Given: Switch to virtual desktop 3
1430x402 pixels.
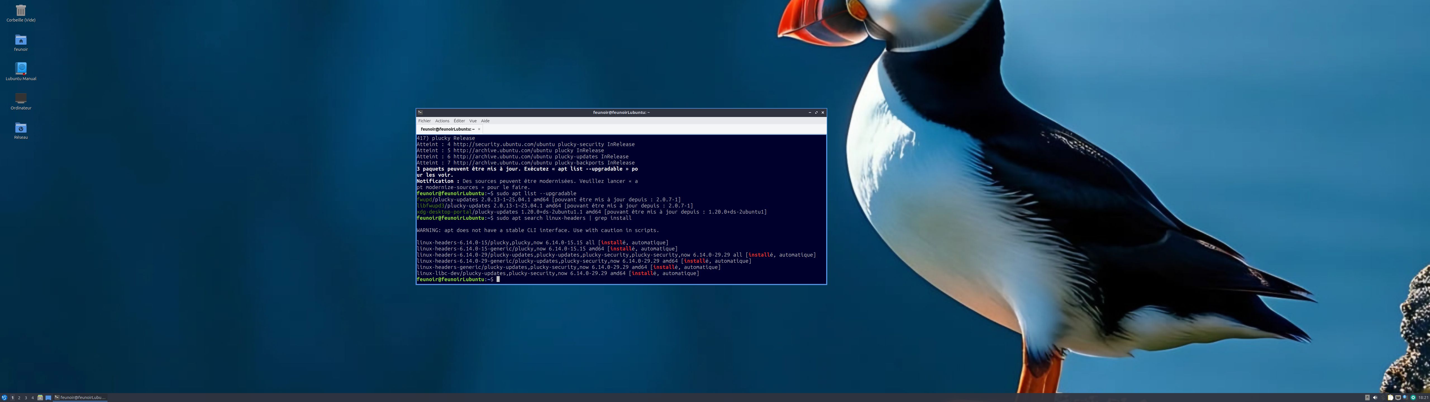Looking at the screenshot, I should pyautogui.click(x=25, y=398).
